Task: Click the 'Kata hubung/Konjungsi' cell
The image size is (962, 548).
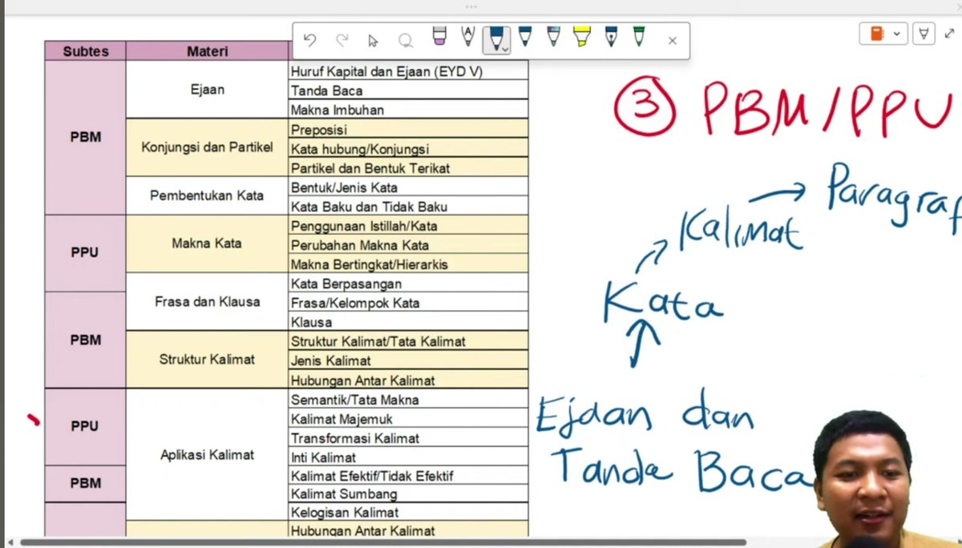Action: (x=408, y=148)
